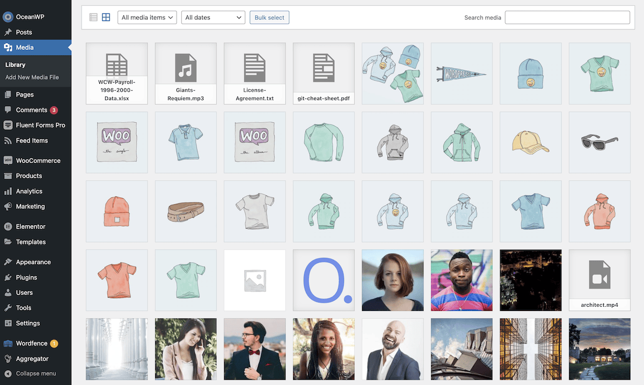Image resolution: width=644 pixels, height=385 pixels.
Task: Click the Aggregator sidebar icon
Action: tap(8, 359)
